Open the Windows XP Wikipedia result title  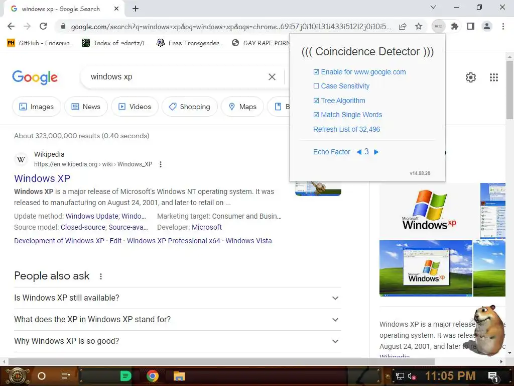(42, 178)
